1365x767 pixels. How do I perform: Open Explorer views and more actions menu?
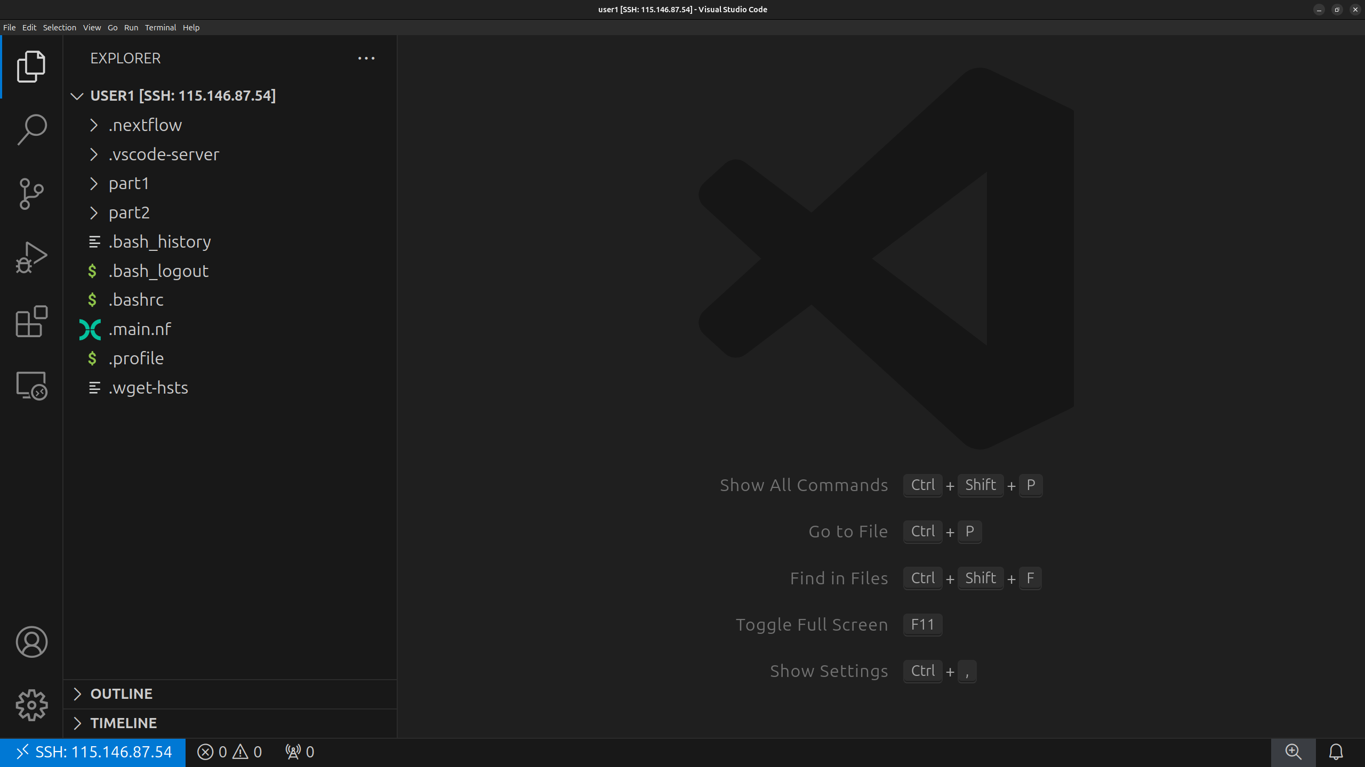tap(366, 58)
